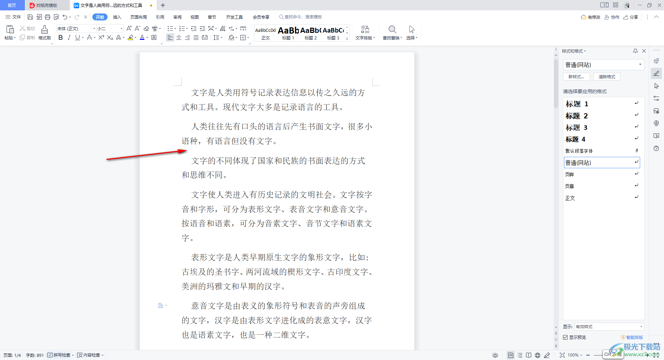The image size is (664, 360).
Task: Open the Text Layout tool
Action: click(365, 33)
